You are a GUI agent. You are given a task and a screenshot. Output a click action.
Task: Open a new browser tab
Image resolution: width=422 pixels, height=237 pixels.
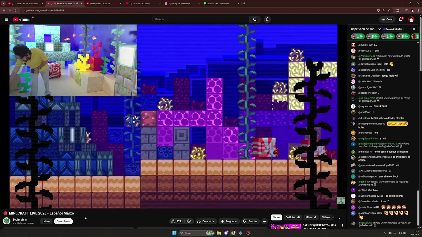click(244, 3)
